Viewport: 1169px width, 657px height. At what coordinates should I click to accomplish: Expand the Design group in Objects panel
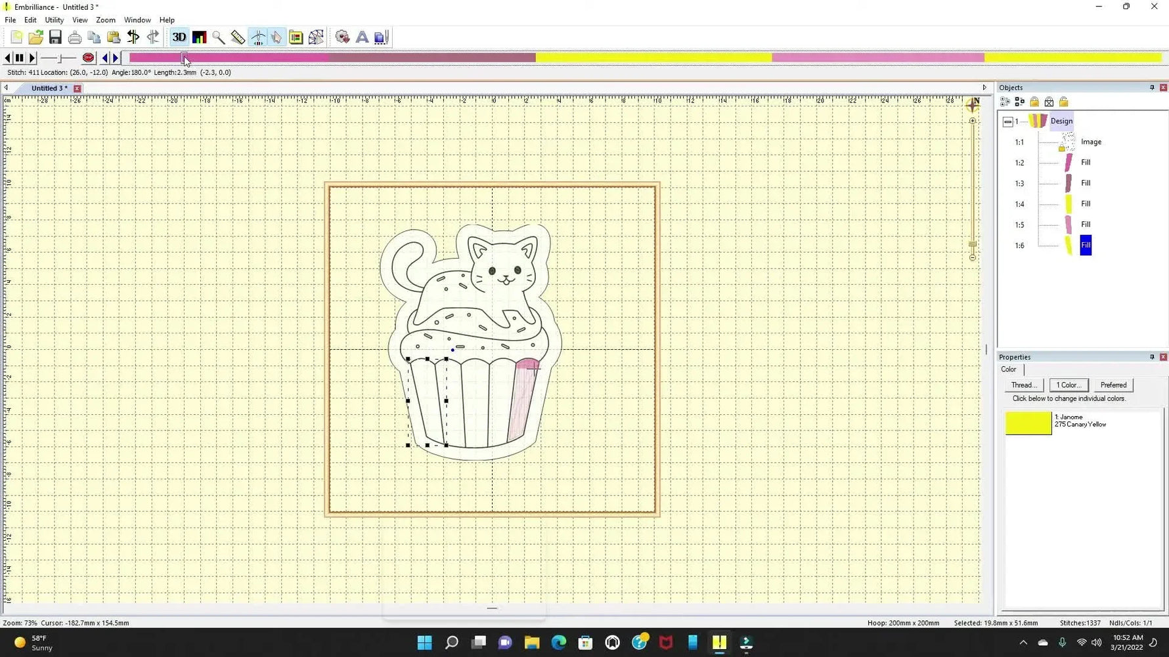tap(1007, 121)
